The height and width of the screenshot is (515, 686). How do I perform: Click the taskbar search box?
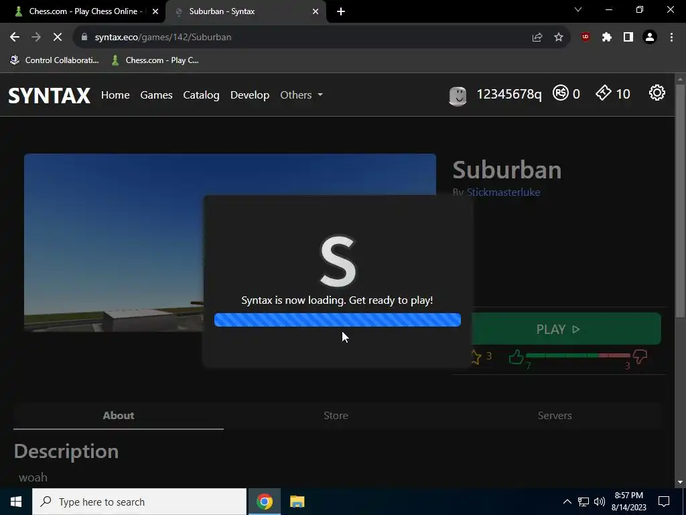click(139, 502)
